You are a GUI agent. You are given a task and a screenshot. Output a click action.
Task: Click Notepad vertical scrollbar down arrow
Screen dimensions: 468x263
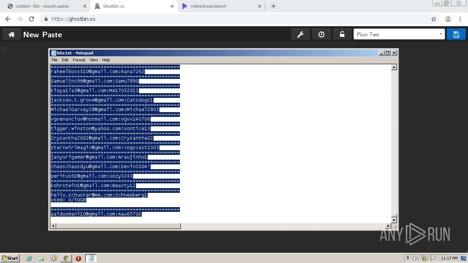click(x=394, y=220)
